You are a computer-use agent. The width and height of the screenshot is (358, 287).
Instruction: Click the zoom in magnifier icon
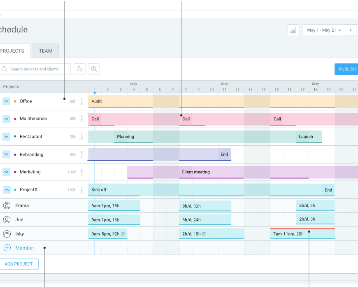tap(94, 69)
